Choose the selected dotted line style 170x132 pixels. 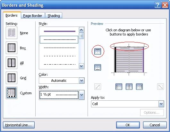click(59, 40)
